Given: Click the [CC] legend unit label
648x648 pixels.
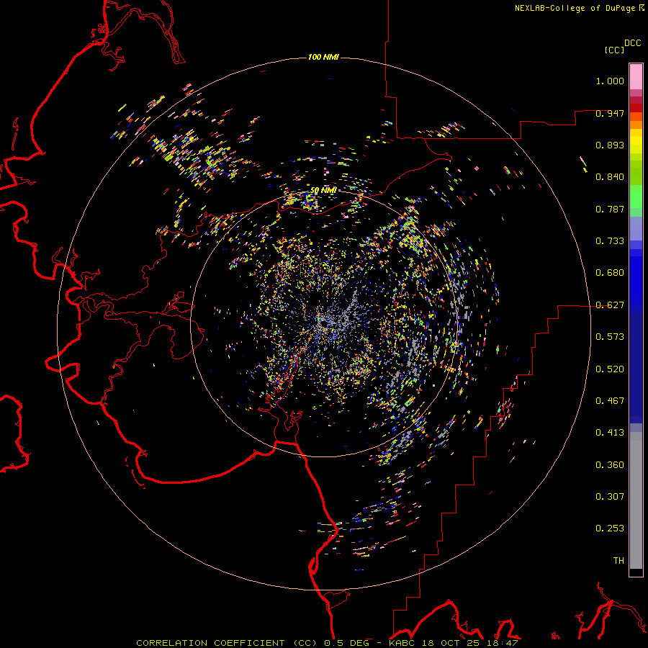Looking at the screenshot, I should [614, 50].
